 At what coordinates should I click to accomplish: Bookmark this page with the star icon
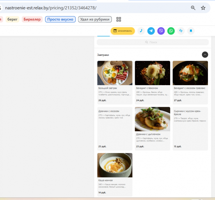(203, 8)
